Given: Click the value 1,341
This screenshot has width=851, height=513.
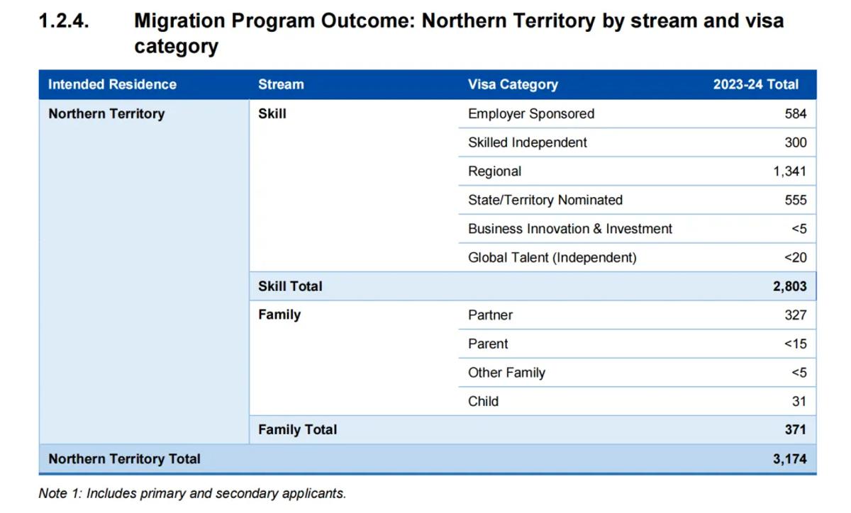Looking at the screenshot, I should click(790, 171).
